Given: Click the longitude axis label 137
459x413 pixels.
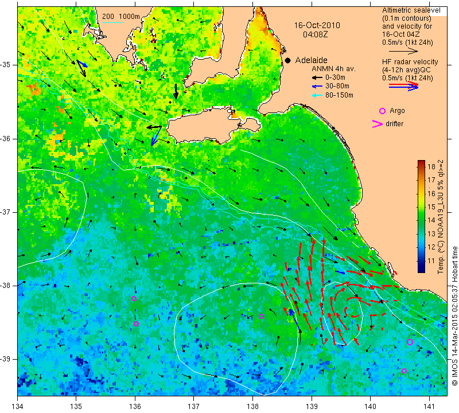Looking at the screenshot, I should (194, 406).
